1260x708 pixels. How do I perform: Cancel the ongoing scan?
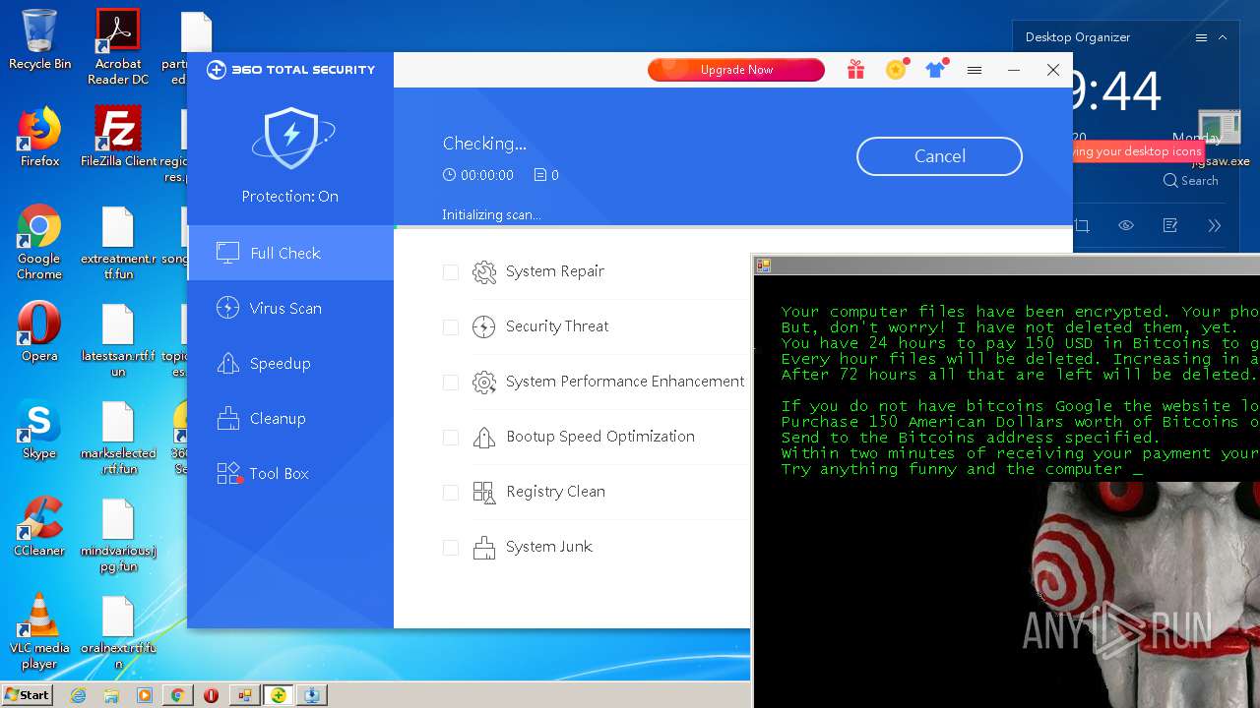939,156
